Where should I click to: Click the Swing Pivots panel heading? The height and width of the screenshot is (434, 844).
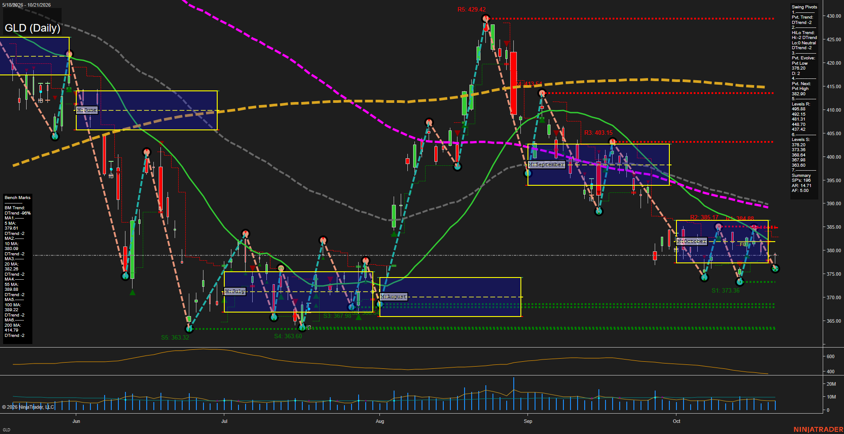click(x=804, y=7)
